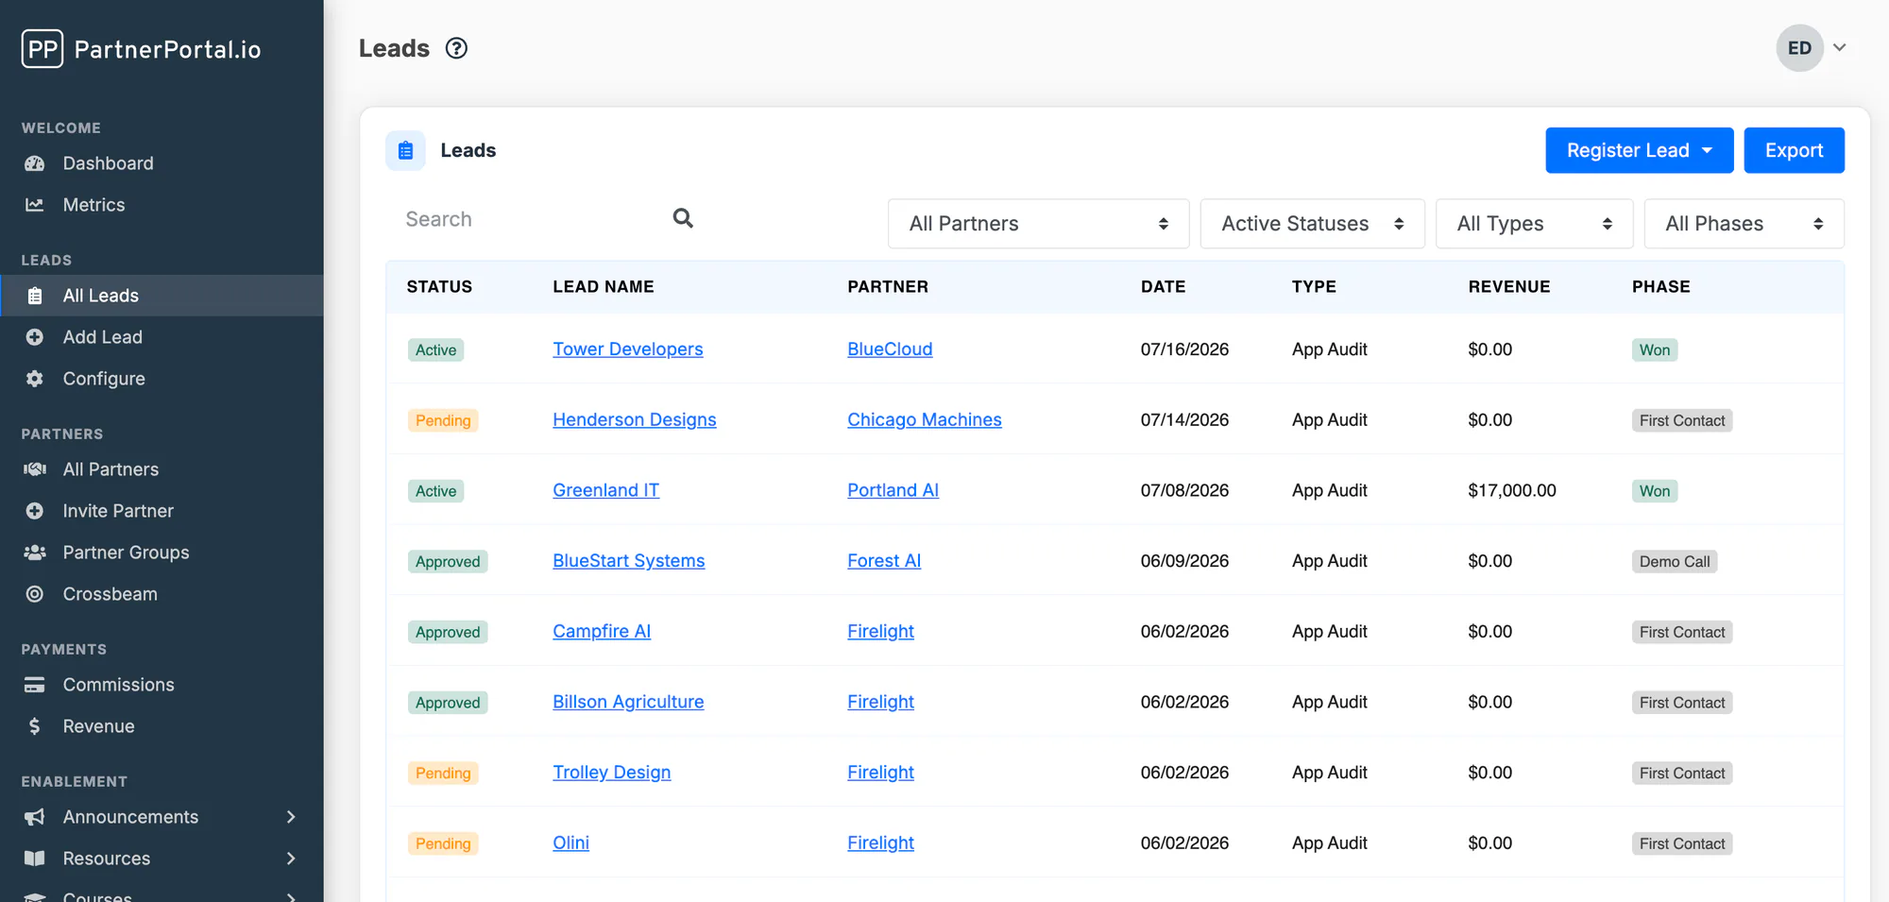
Task: Open the Register Lead dropdown button
Action: pyautogui.click(x=1639, y=150)
